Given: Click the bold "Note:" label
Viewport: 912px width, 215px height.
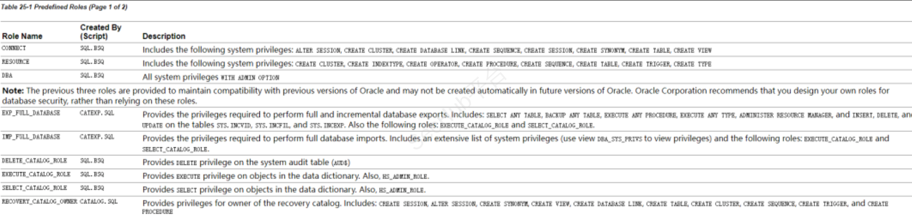Looking at the screenshot, I should [x=13, y=91].
